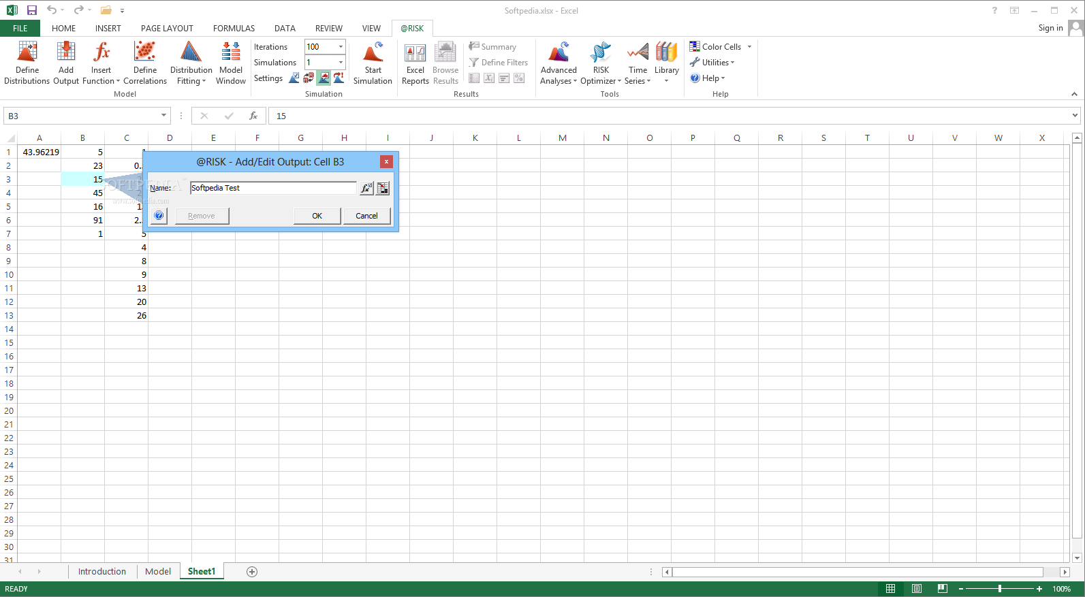Click the zoom slider handle
The width and height of the screenshot is (1085, 597).
click(x=1000, y=589)
